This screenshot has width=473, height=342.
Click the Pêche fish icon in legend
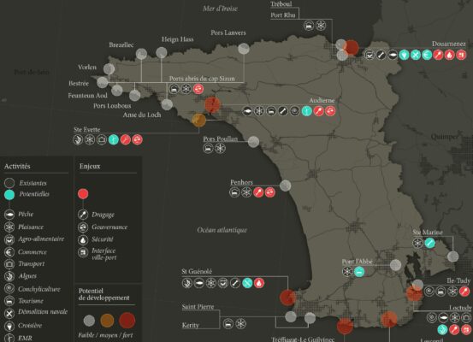9,215
